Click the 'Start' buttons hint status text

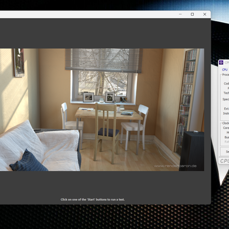[93, 199]
